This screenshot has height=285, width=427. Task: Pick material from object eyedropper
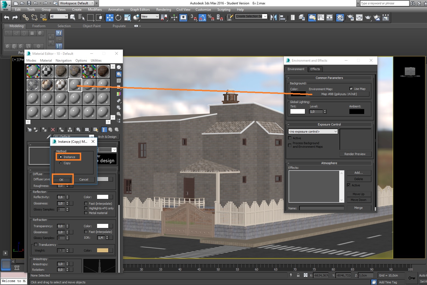[x=49, y=136]
